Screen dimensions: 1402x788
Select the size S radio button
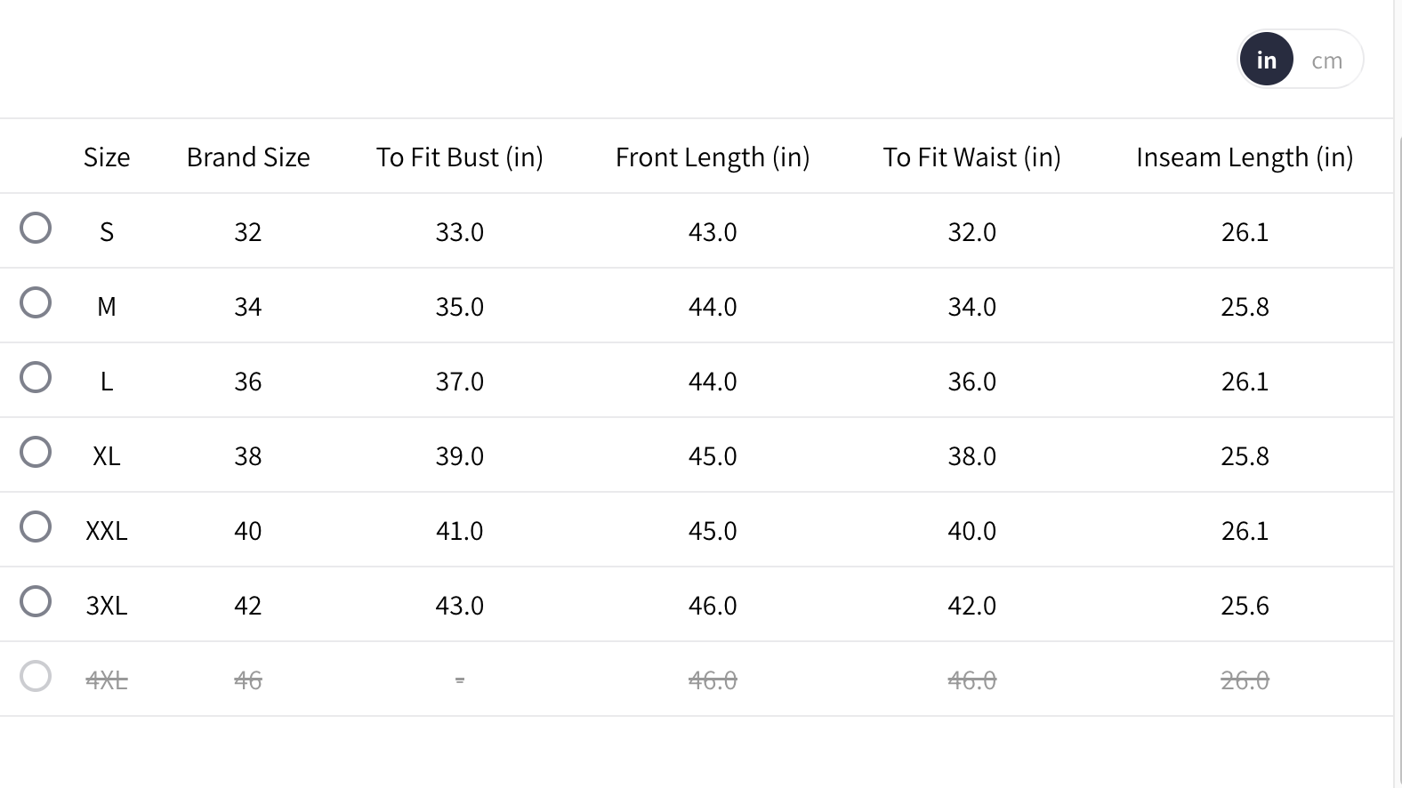coord(36,228)
